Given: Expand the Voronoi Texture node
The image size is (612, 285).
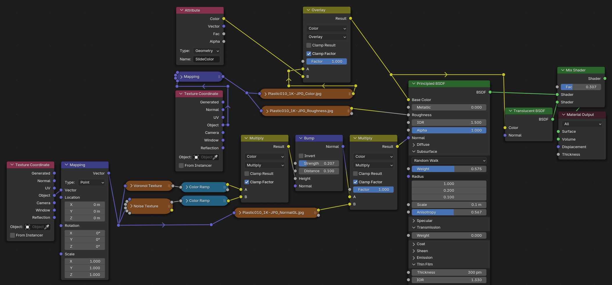Looking at the screenshot, I should point(131,186).
